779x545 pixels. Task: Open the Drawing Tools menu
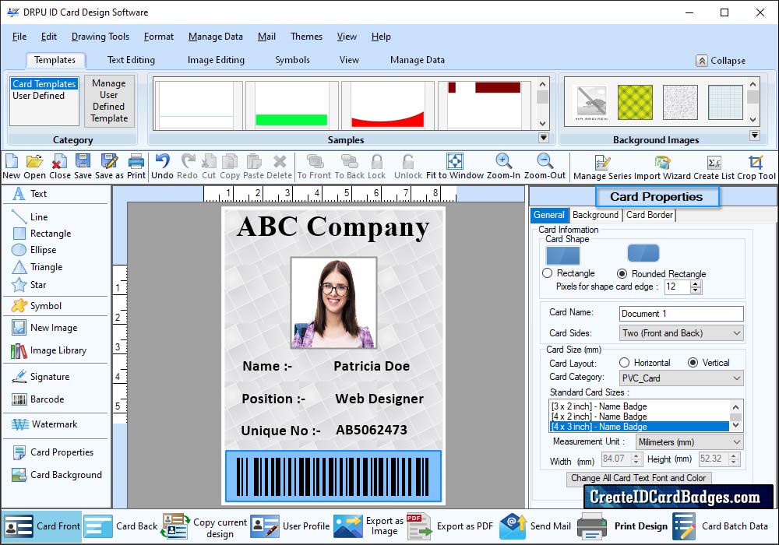point(100,37)
